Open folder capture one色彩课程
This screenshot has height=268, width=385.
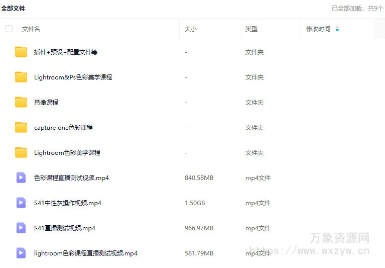(x=63, y=128)
